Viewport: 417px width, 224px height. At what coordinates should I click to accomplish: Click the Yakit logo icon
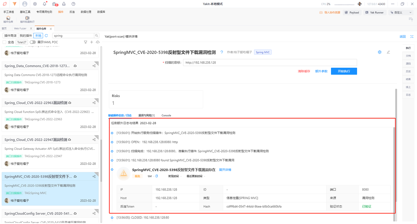tap(15, 4)
